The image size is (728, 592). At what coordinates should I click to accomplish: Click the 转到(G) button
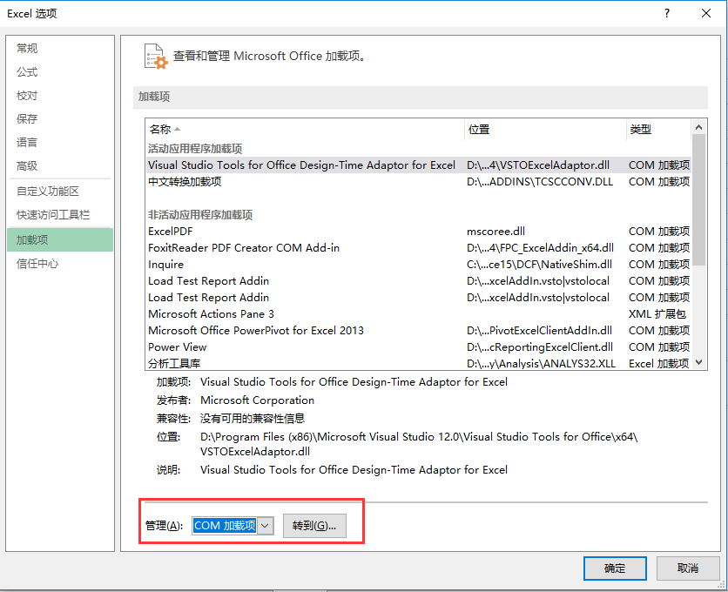[314, 525]
